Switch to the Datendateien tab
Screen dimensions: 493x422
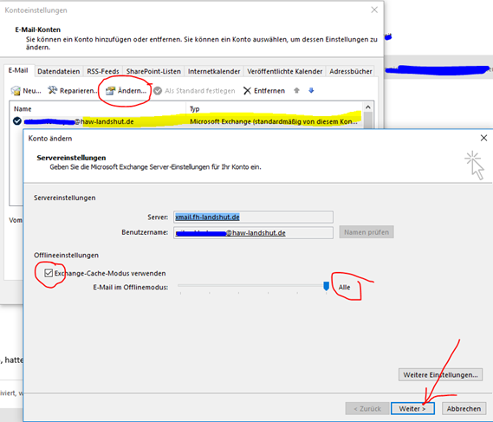point(58,71)
